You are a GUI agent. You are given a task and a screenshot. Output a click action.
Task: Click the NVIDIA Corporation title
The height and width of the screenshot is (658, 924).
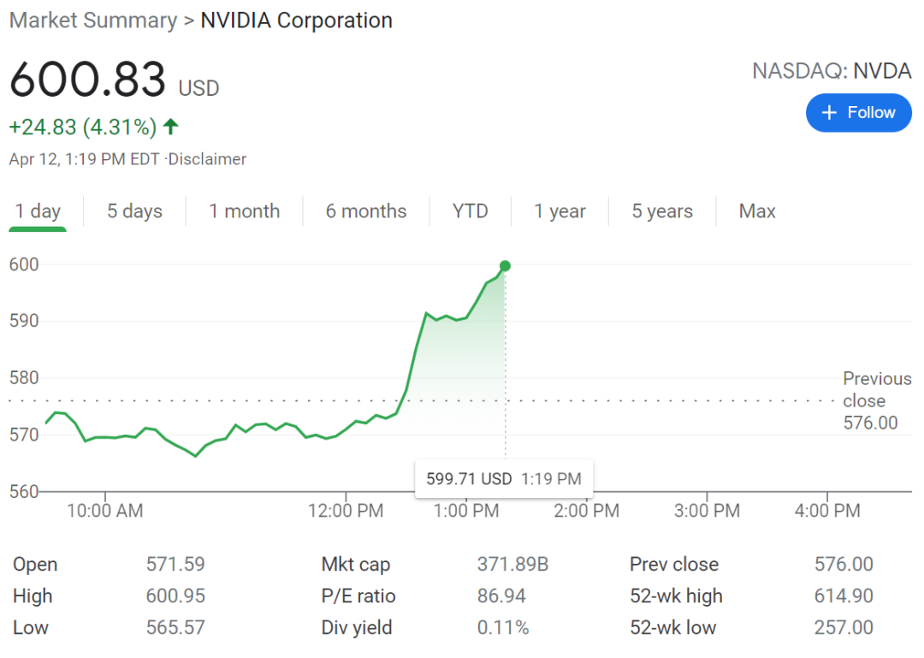pos(296,21)
